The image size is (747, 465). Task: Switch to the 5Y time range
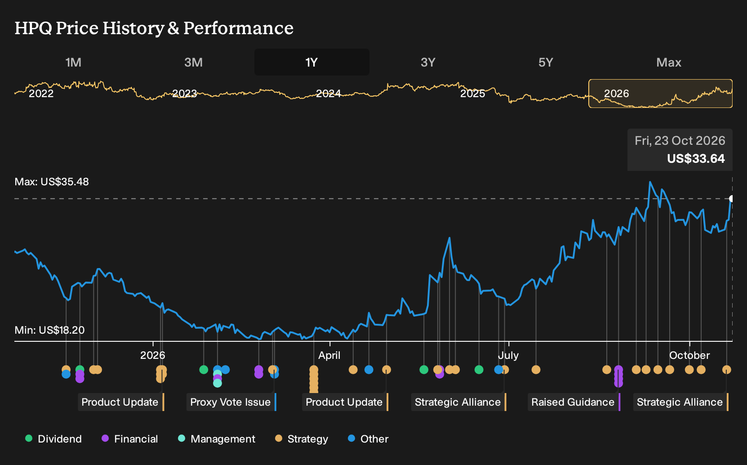coord(546,62)
